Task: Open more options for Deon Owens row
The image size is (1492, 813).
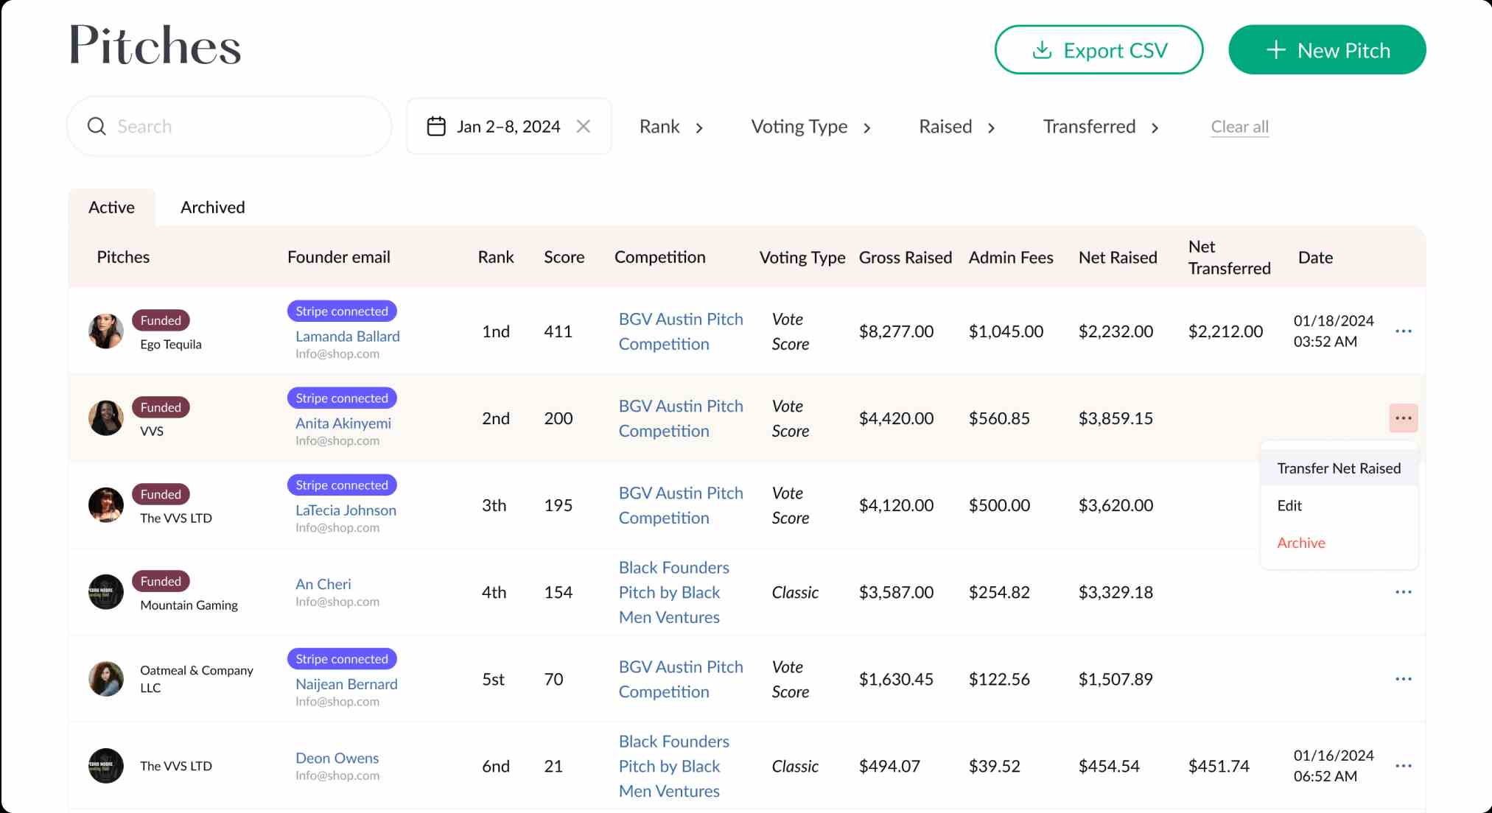Action: coord(1403,766)
